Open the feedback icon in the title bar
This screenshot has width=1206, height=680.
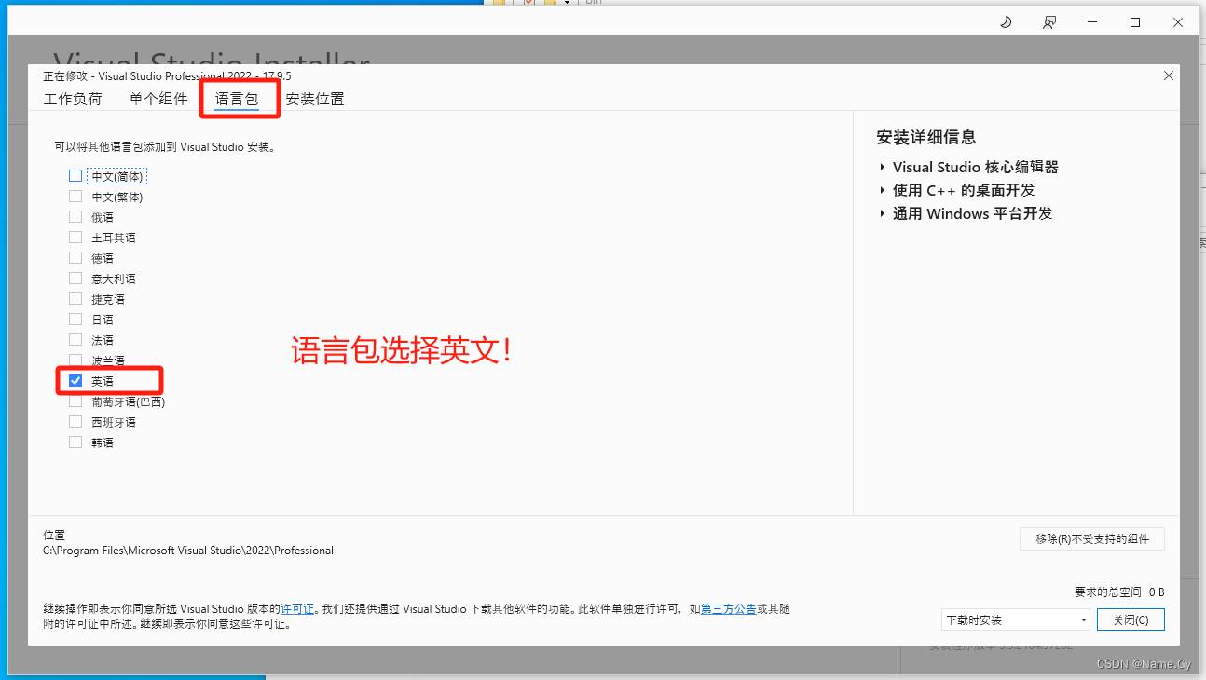point(1048,21)
